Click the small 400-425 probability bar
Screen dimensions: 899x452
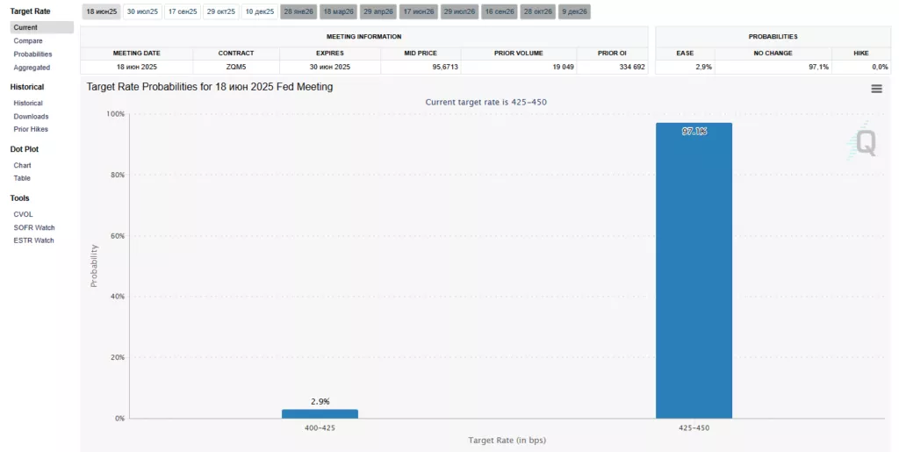(x=320, y=413)
